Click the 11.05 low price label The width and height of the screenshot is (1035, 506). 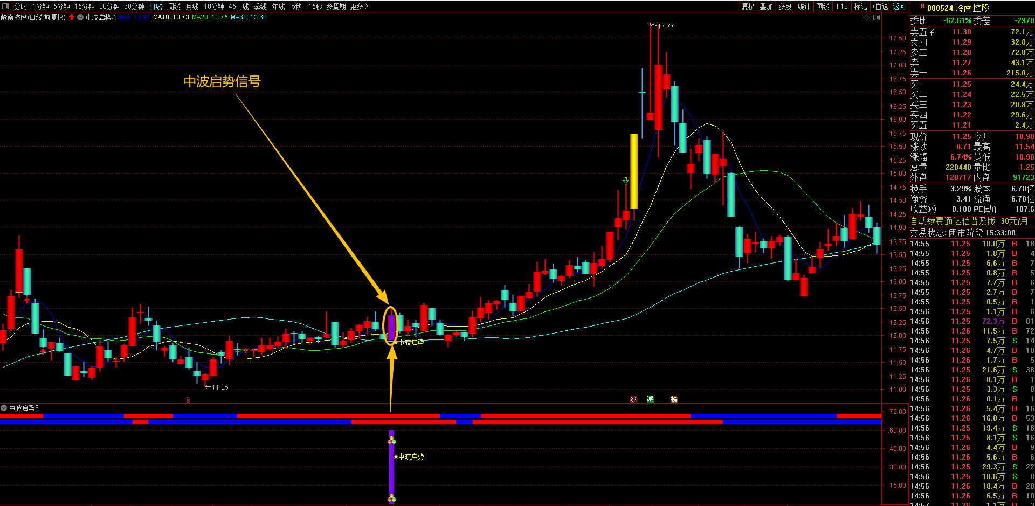(x=220, y=387)
